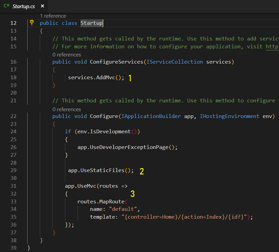Click the Startup class name
Image resolution: width=279 pixels, height=252 pixels.
92,23
